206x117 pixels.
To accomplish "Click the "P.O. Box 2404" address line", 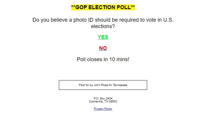I will coord(103,99).
